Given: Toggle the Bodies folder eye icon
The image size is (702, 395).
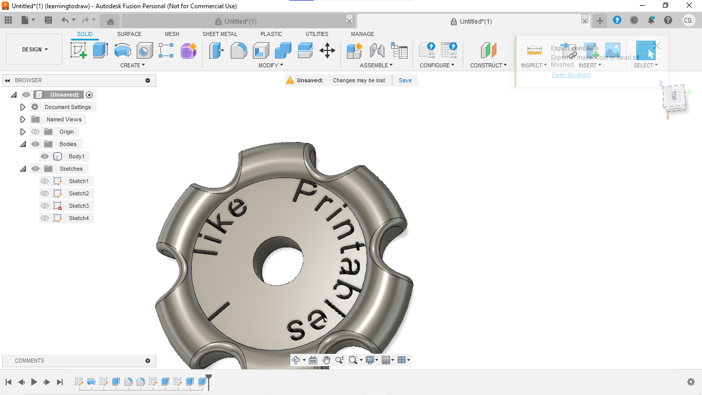Looking at the screenshot, I should coord(35,144).
